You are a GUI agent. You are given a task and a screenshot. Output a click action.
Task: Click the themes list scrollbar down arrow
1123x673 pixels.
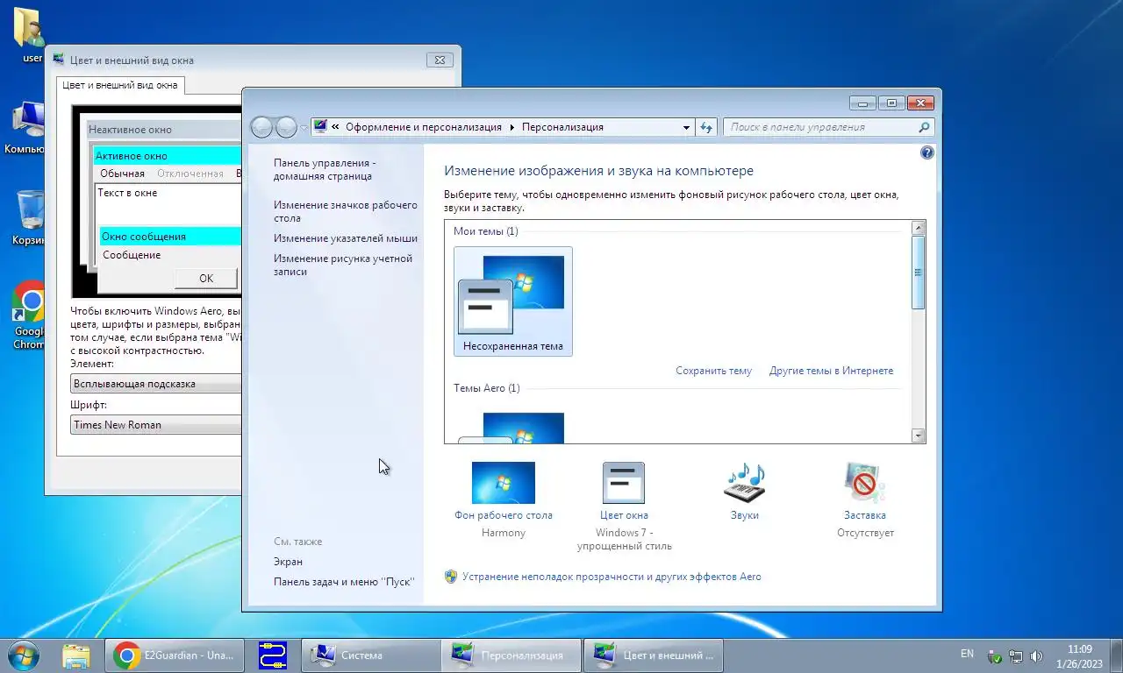[x=919, y=436]
